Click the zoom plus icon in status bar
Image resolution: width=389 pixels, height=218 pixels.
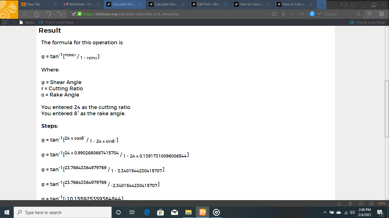372,204
